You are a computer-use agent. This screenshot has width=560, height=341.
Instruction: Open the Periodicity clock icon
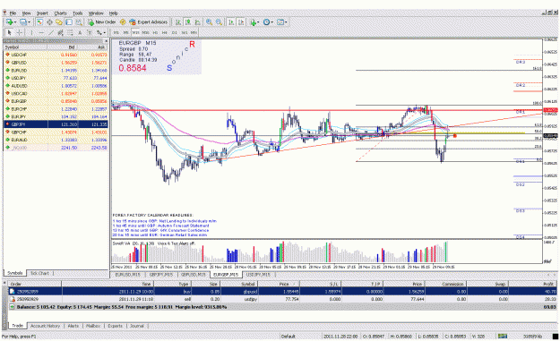266,22
